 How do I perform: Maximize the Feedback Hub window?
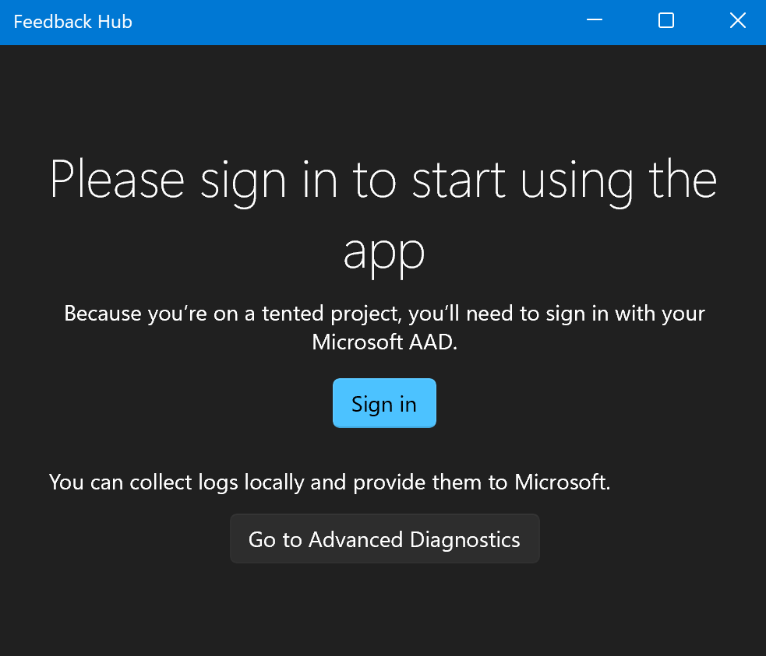pos(665,21)
